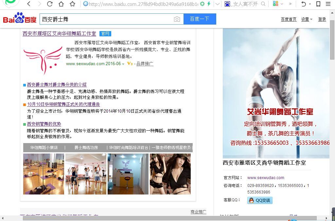Screen dimensions: 335x221
Task: Click the camera image search icon
Action: 177,19
